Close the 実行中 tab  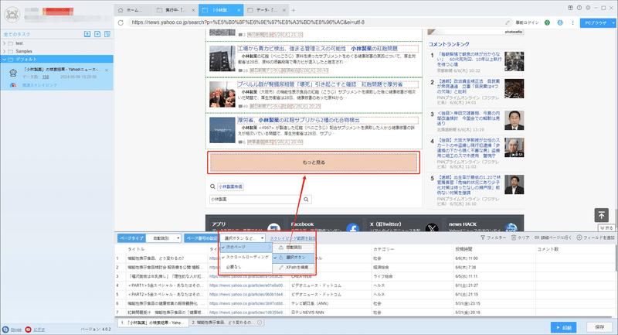193,10
